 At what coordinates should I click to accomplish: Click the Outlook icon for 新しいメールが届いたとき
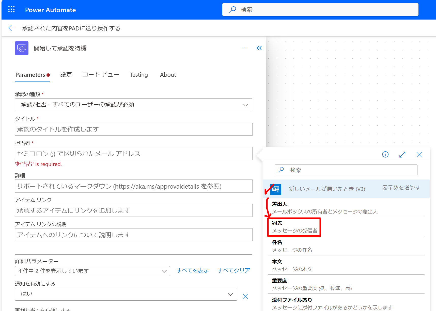pyautogui.click(x=276, y=189)
